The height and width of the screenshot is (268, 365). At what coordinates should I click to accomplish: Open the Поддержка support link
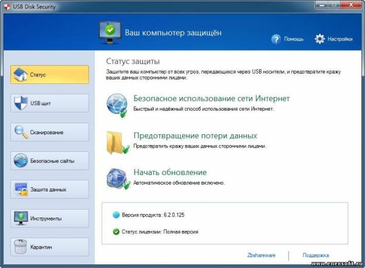(316, 255)
